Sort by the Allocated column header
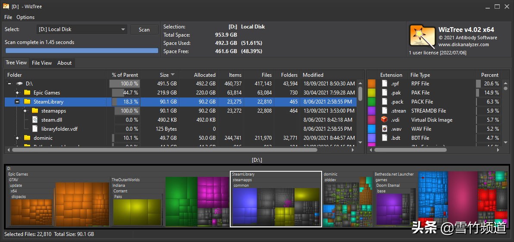 point(204,75)
